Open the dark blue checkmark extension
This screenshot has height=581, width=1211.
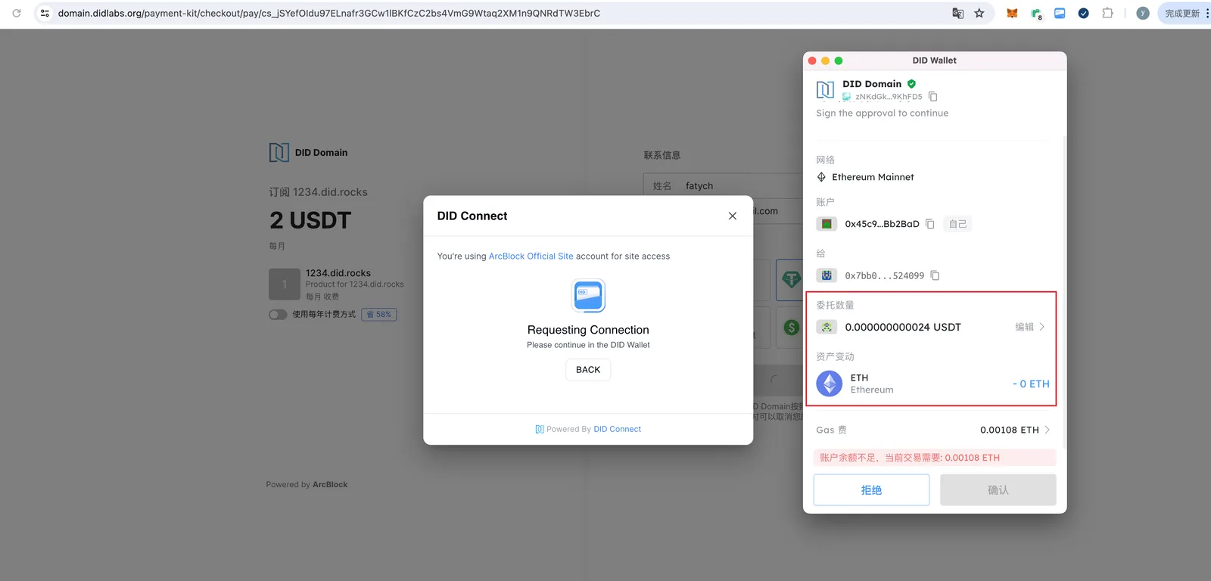1084,13
